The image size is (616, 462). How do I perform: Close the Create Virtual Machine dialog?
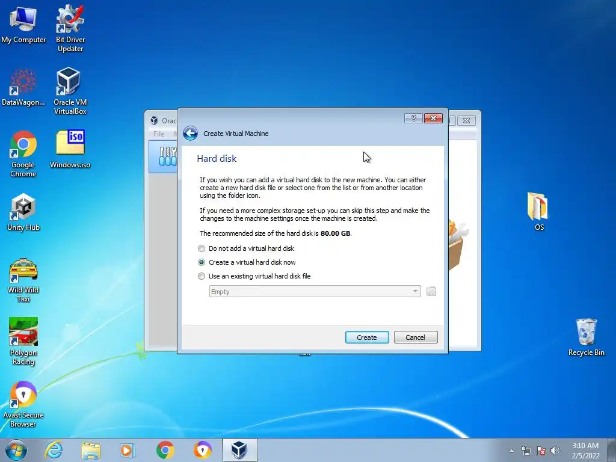(x=433, y=119)
